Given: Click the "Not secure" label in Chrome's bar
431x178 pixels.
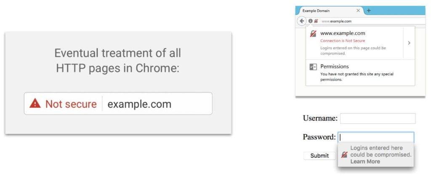Looking at the screenshot, I should coord(71,104).
